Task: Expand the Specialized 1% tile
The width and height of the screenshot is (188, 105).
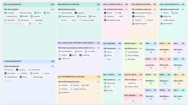Action: [165, 51]
